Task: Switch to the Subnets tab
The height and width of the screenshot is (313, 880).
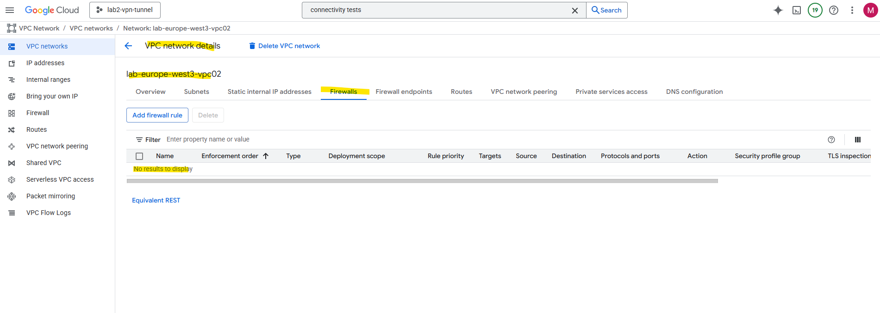Action: pyautogui.click(x=196, y=92)
